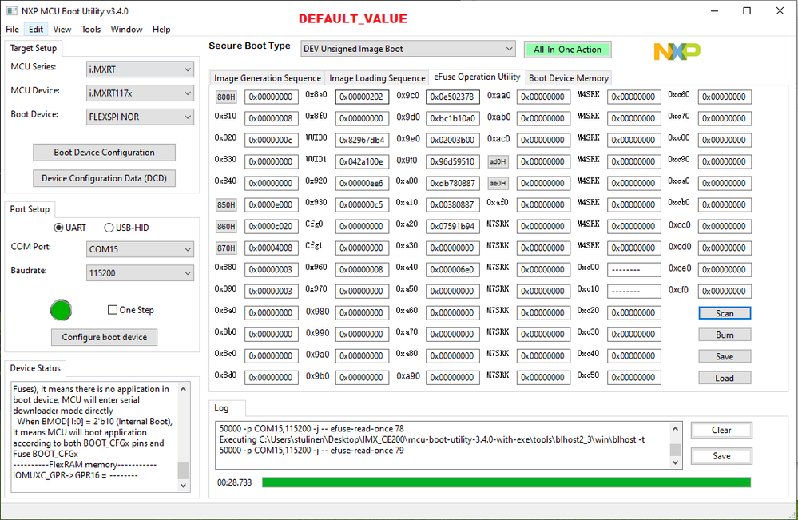Image resolution: width=798 pixels, height=520 pixels.
Task: Click the app icon in title bar
Action: click(12, 10)
